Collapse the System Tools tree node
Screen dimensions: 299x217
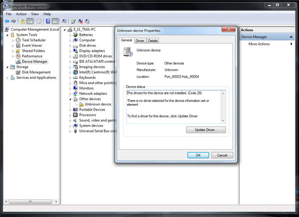coord(7,35)
